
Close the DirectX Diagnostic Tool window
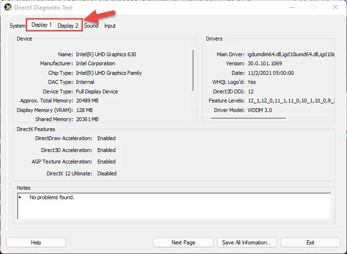coord(336,7)
